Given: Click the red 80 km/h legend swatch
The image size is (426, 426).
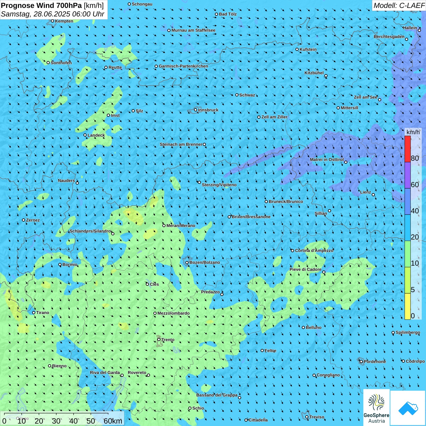Looking at the screenshot, I should click(407, 149).
